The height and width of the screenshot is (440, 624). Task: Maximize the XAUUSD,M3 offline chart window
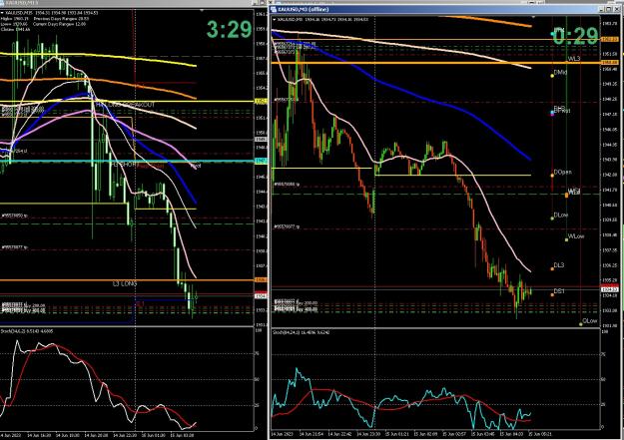click(x=609, y=9)
